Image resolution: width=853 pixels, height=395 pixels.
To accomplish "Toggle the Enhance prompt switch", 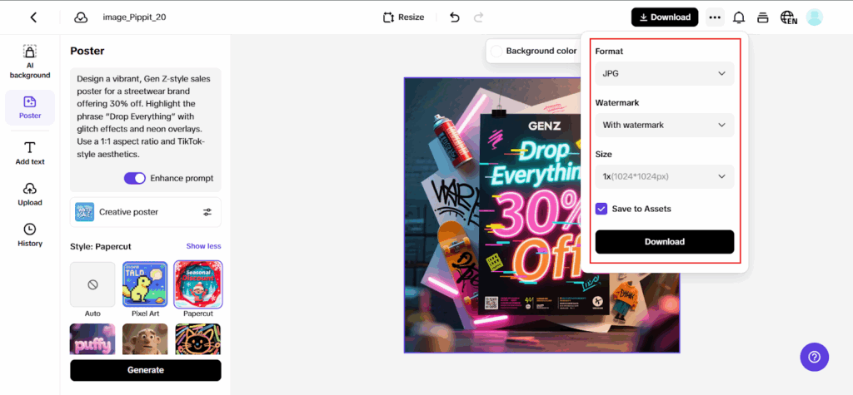I will [x=134, y=178].
